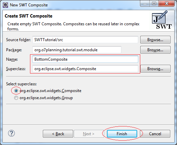This screenshot has width=177, height=145.
Task: Select org.eclipse.swt.widgets.Group radio button
Action: pos(16,98)
